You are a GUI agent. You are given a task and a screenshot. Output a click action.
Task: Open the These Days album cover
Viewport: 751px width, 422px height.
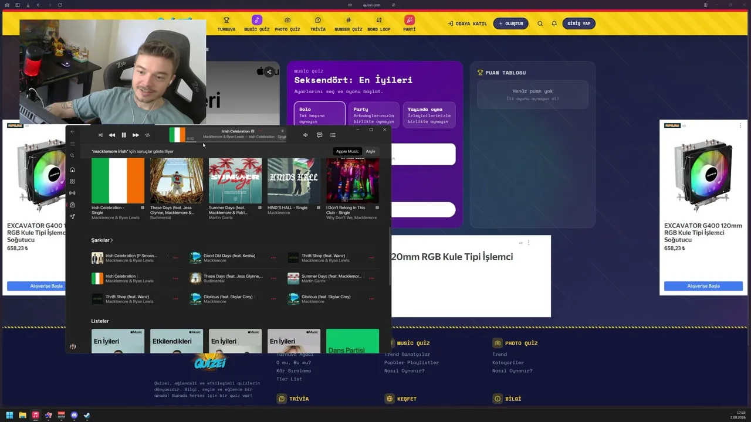click(x=177, y=180)
